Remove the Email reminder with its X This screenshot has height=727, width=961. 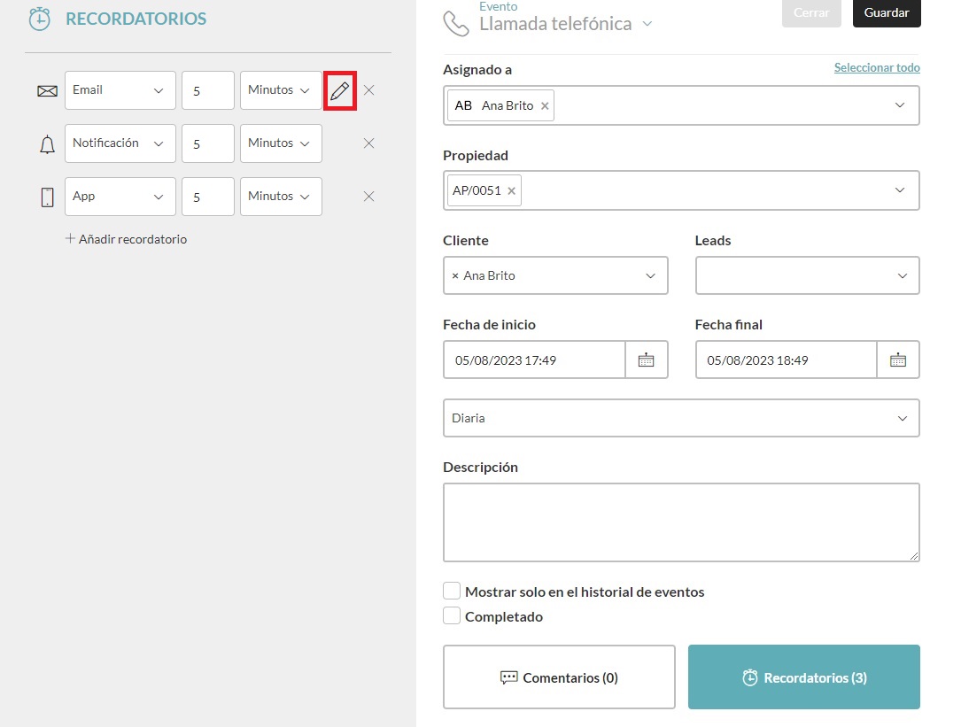pos(369,90)
